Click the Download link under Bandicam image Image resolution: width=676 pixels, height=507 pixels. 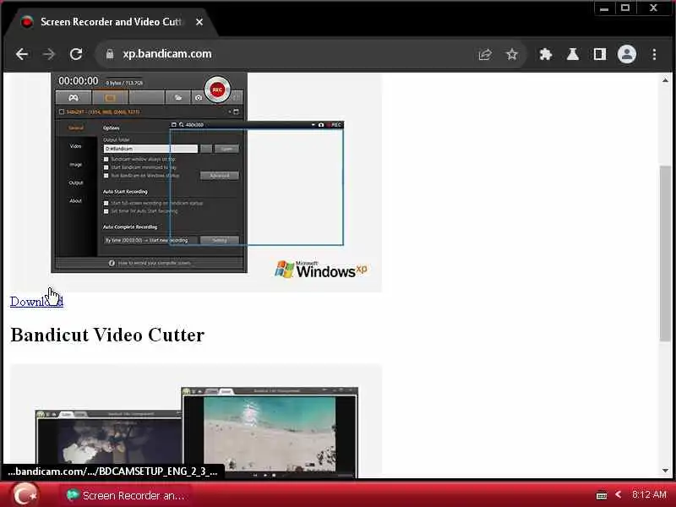[x=36, y=302]
